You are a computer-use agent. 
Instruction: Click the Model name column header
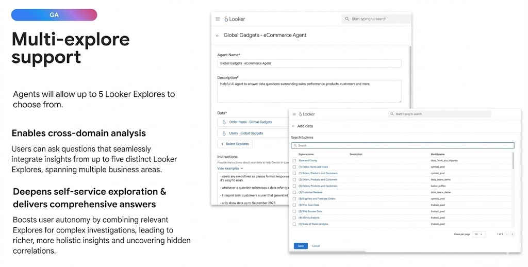437,154
